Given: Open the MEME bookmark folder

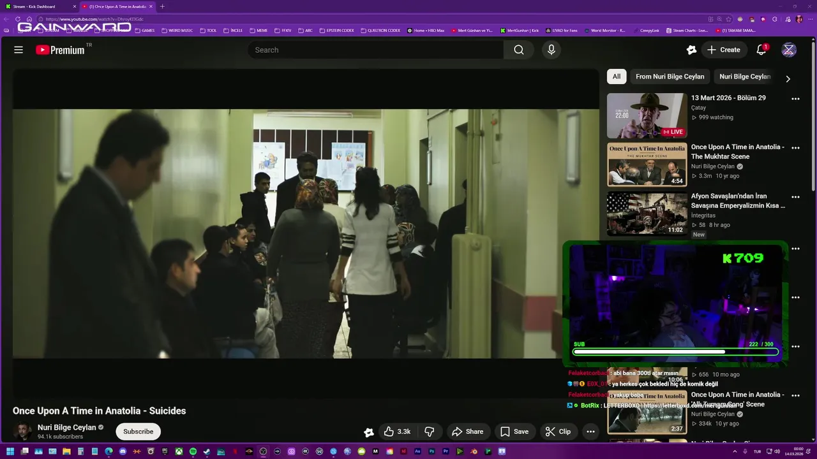Looking at the screenshot, I should (259, 31).
